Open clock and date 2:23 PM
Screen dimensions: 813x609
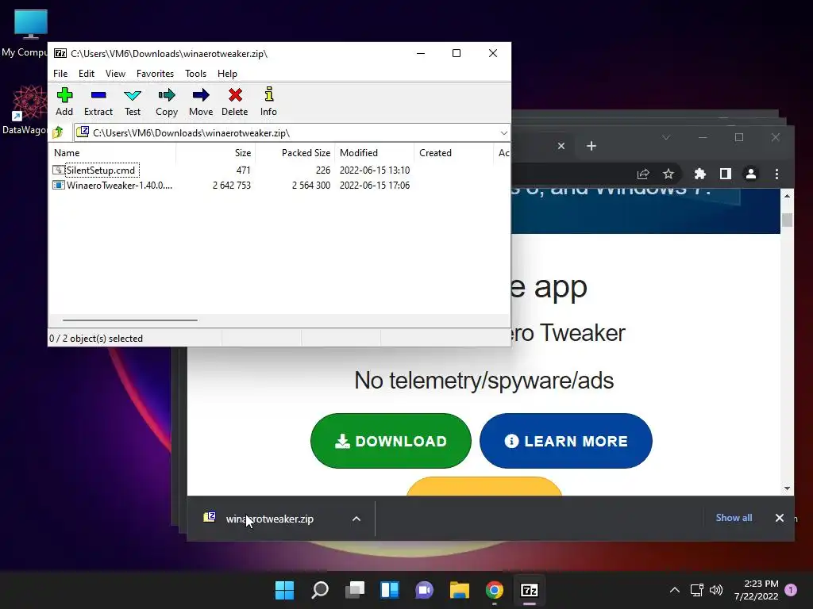[x=756, y=590]
